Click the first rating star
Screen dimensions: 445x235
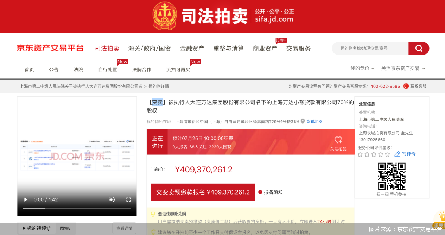coord(360,154)
